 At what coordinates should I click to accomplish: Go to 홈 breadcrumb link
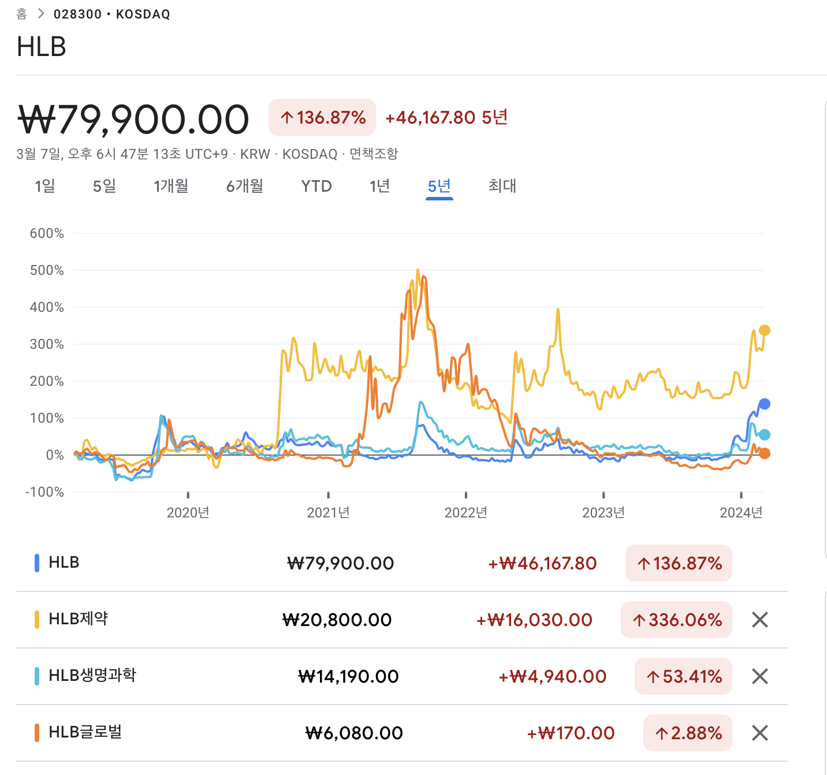click(x=22, y=14)
